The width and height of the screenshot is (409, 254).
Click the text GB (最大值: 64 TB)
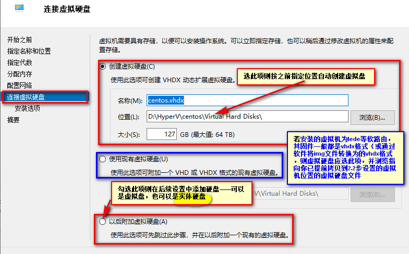click(208, 134)
